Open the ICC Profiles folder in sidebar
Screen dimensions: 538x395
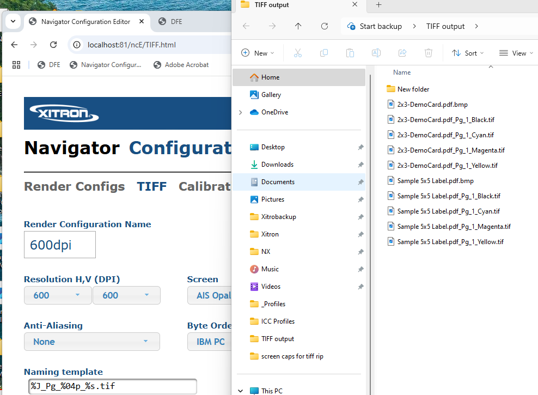299,321
